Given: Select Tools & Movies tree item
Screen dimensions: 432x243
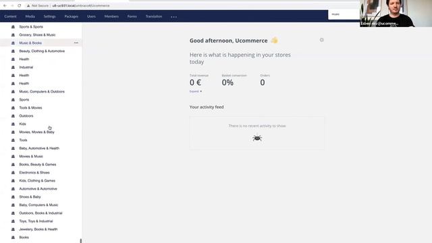Looking at the screenshot, I should [x=30, y=108].
